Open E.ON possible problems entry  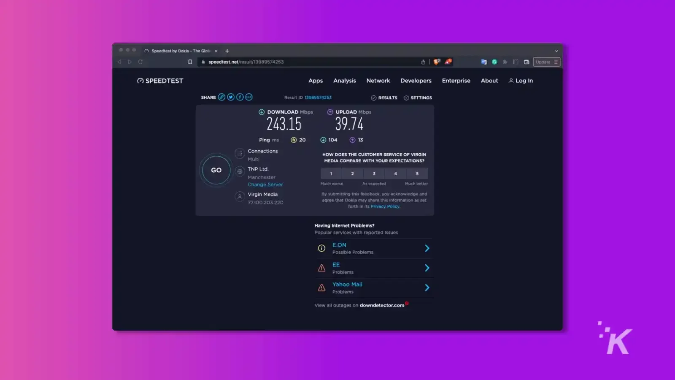(x=374, y=248)
